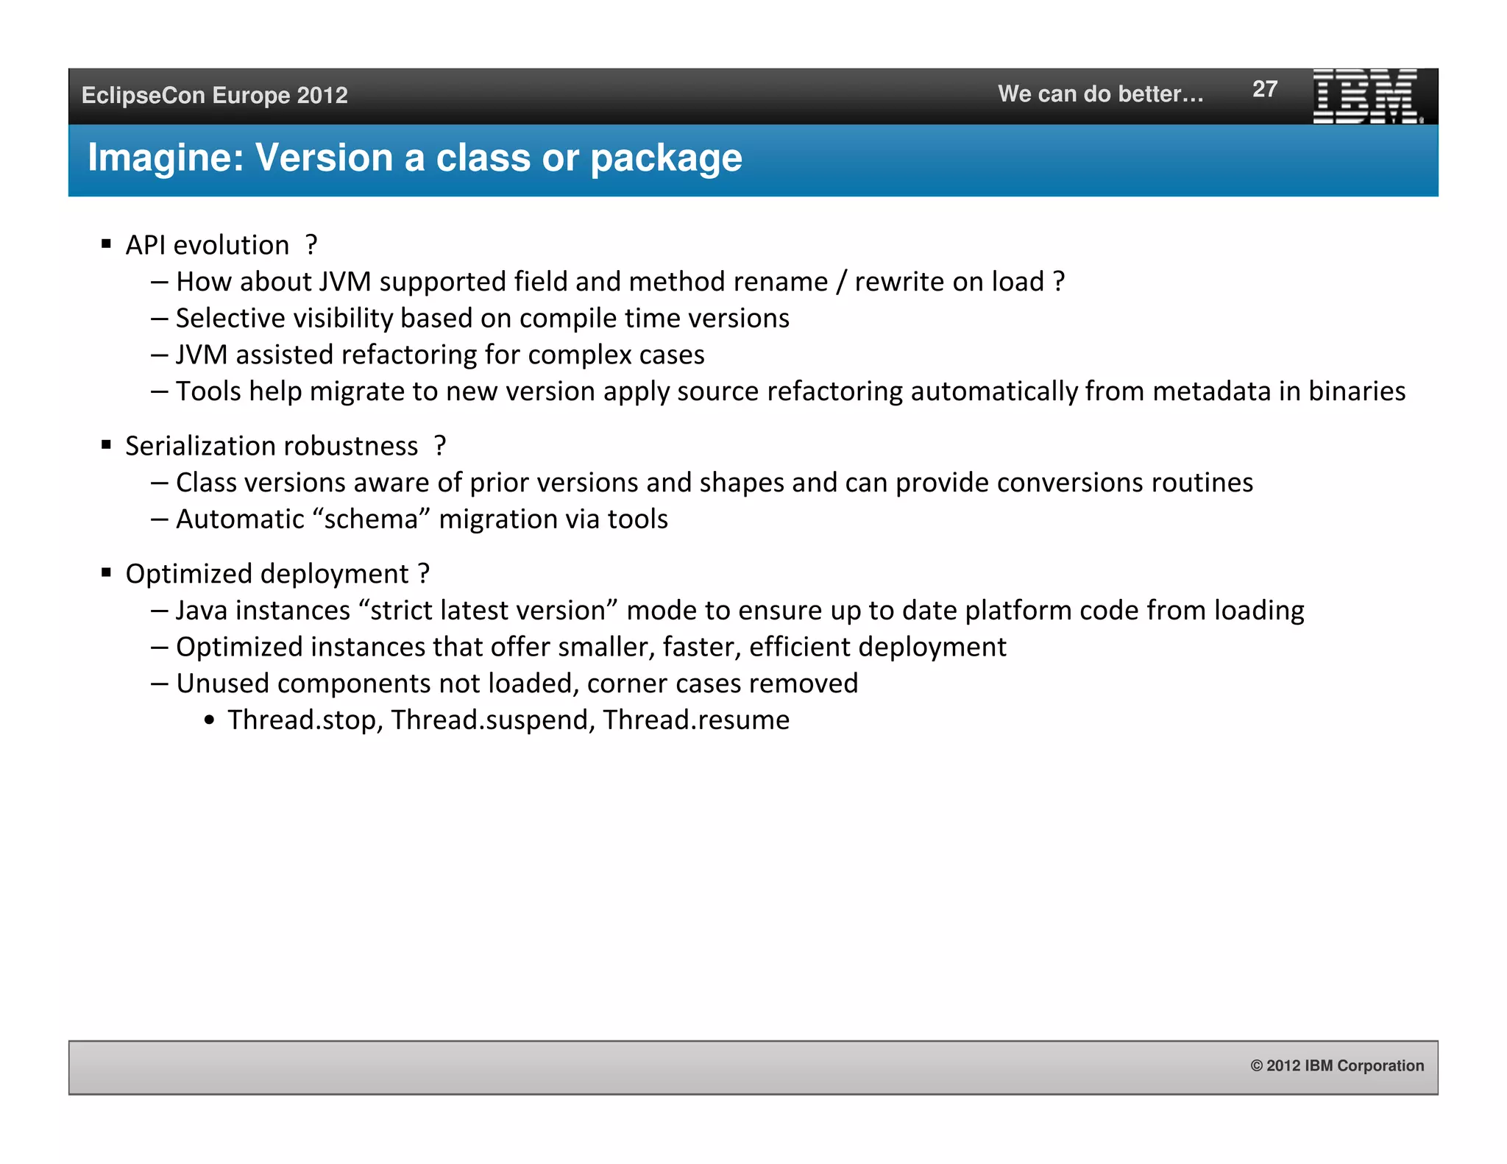Image resolution: width=1507 pixels, height=1164 pixels.
Task: Click the slide title 'Imagine: Version a class or package'
Action: [415, 158]
